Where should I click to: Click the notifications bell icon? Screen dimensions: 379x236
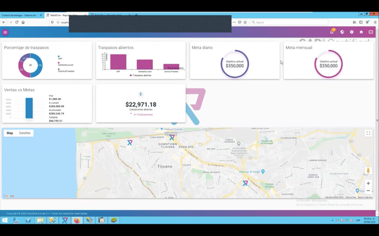tap(332, 32)
